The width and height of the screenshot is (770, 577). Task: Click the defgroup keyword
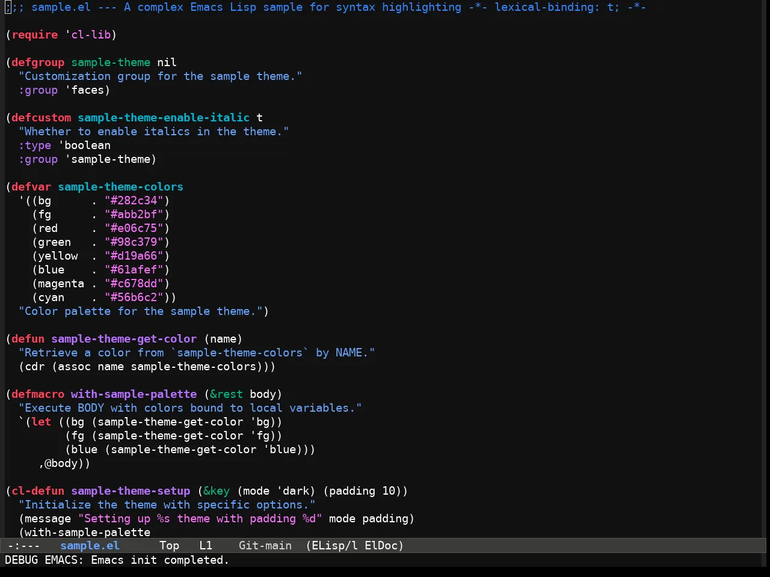[38, 63]
